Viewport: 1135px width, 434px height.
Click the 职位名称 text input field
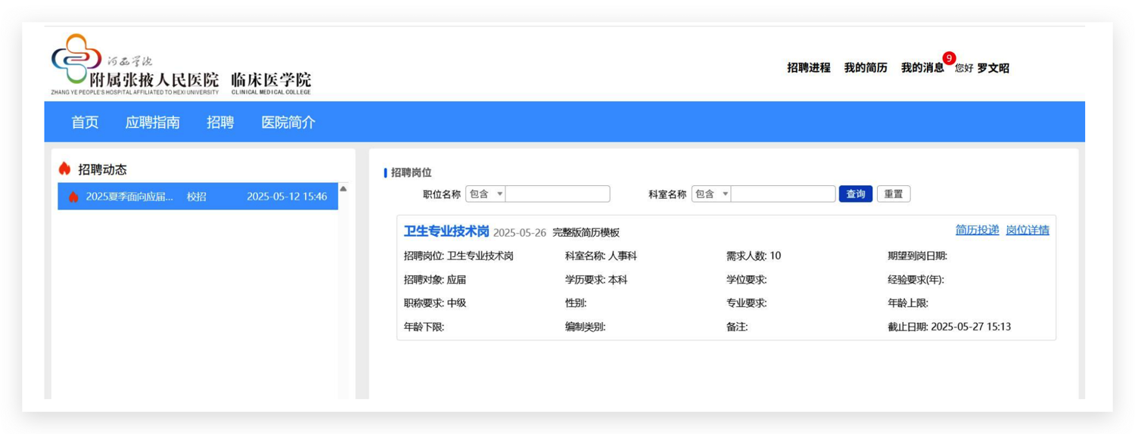click(x=558, y=194)
